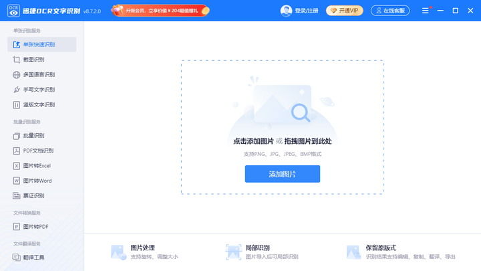Open 手写文字识别 handwriting recognition

41,90
